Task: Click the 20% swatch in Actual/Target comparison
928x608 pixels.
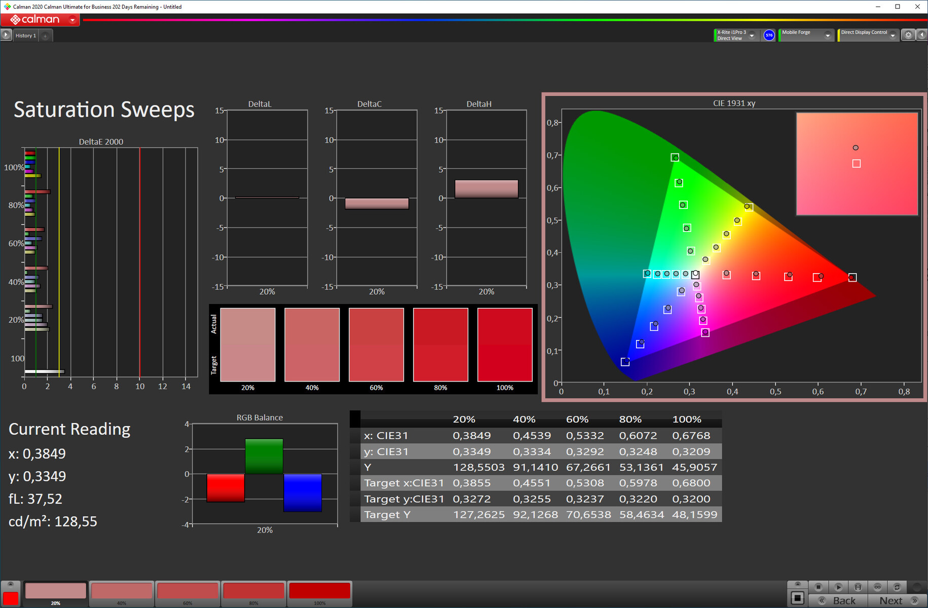Action: coord(248,345)
